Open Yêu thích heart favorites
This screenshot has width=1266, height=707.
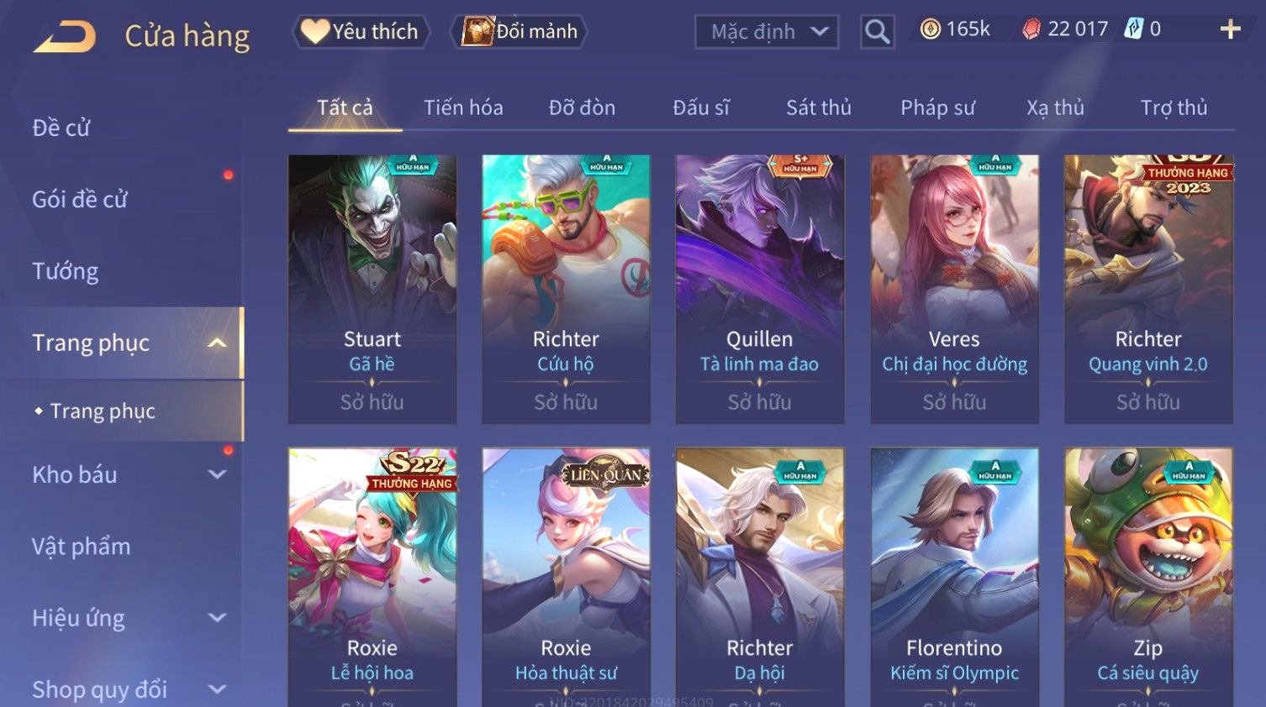pos(361,32)
